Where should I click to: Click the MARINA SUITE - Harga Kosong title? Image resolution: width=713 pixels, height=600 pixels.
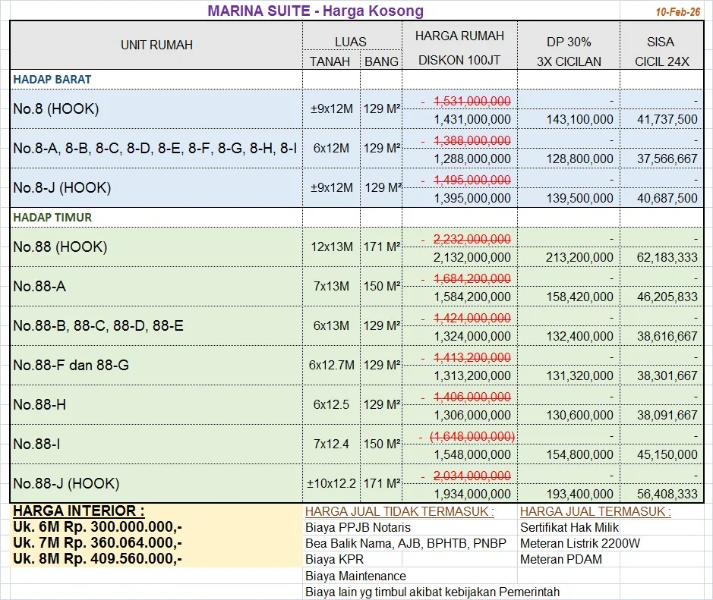315,11
